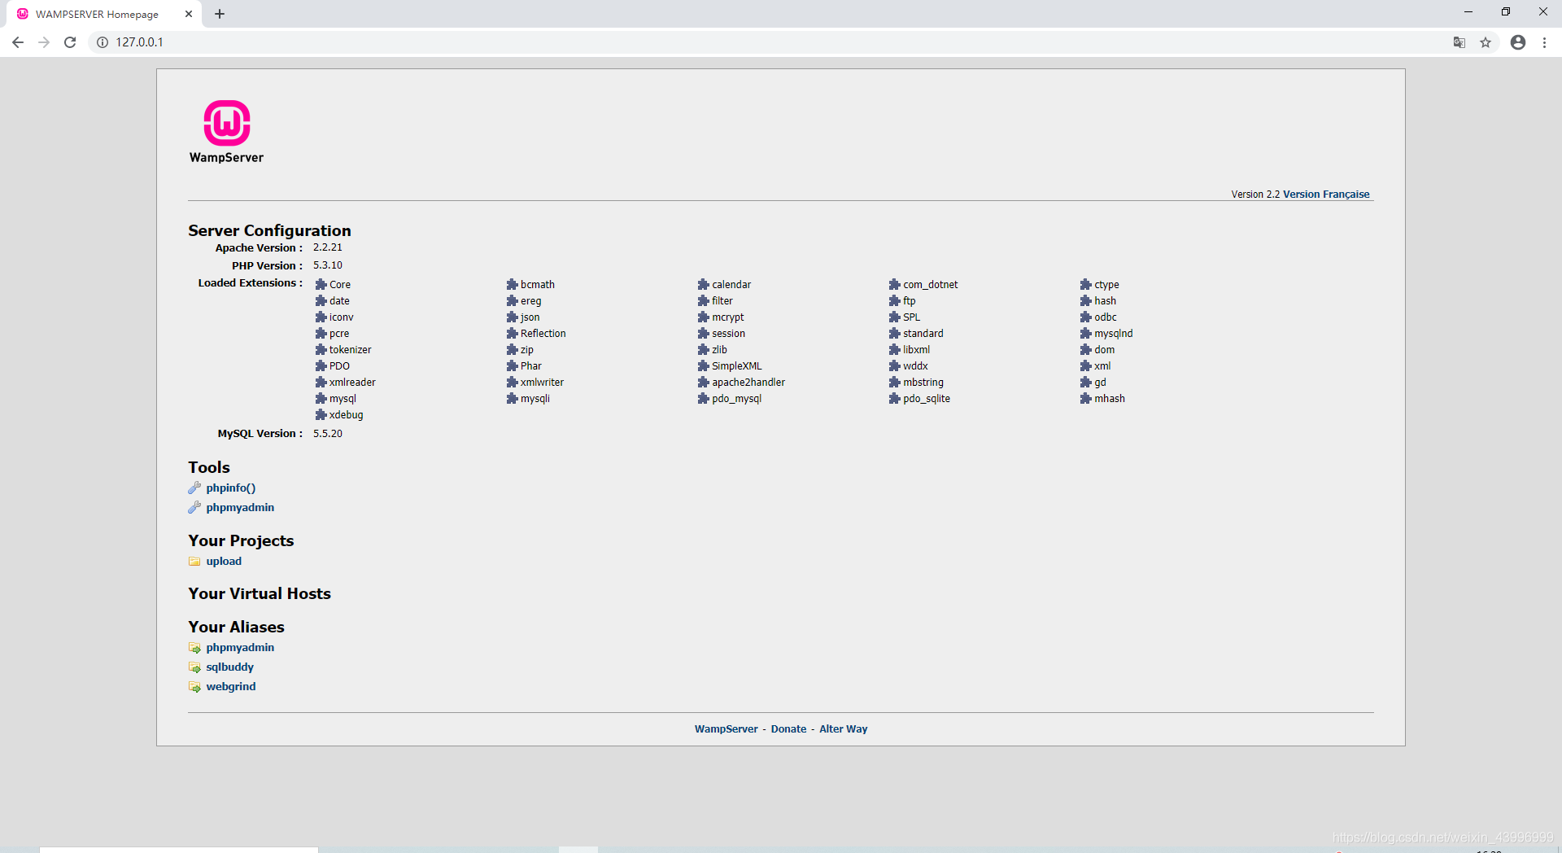This screenshot has height=853, width=1562.
Task: Click the folder icon beside upload
Action: coord(194,561)
